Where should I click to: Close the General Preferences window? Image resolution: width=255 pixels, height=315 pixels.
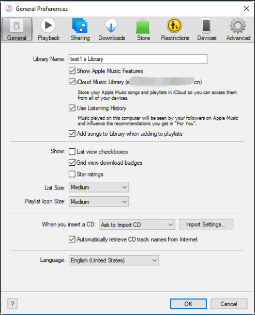click(246, 8)
